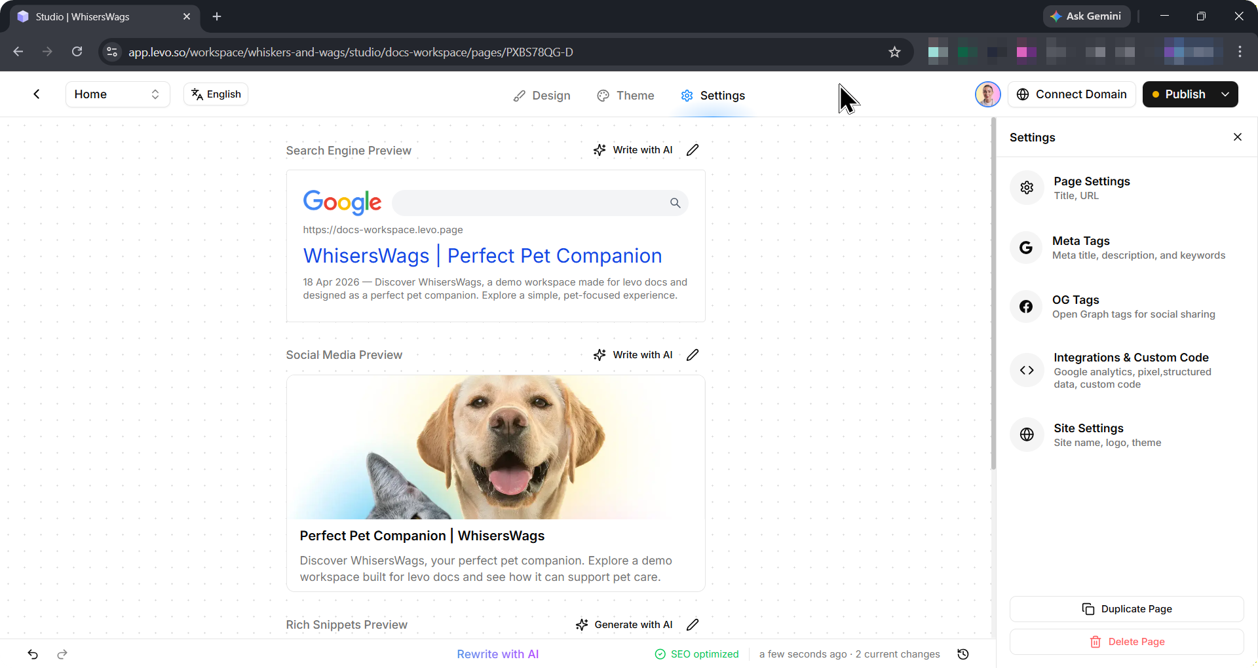This screenshot has height=668, width=1258.
Task: Edit Rich Snippets Preview with pencil icon
Action: (693, 625)
